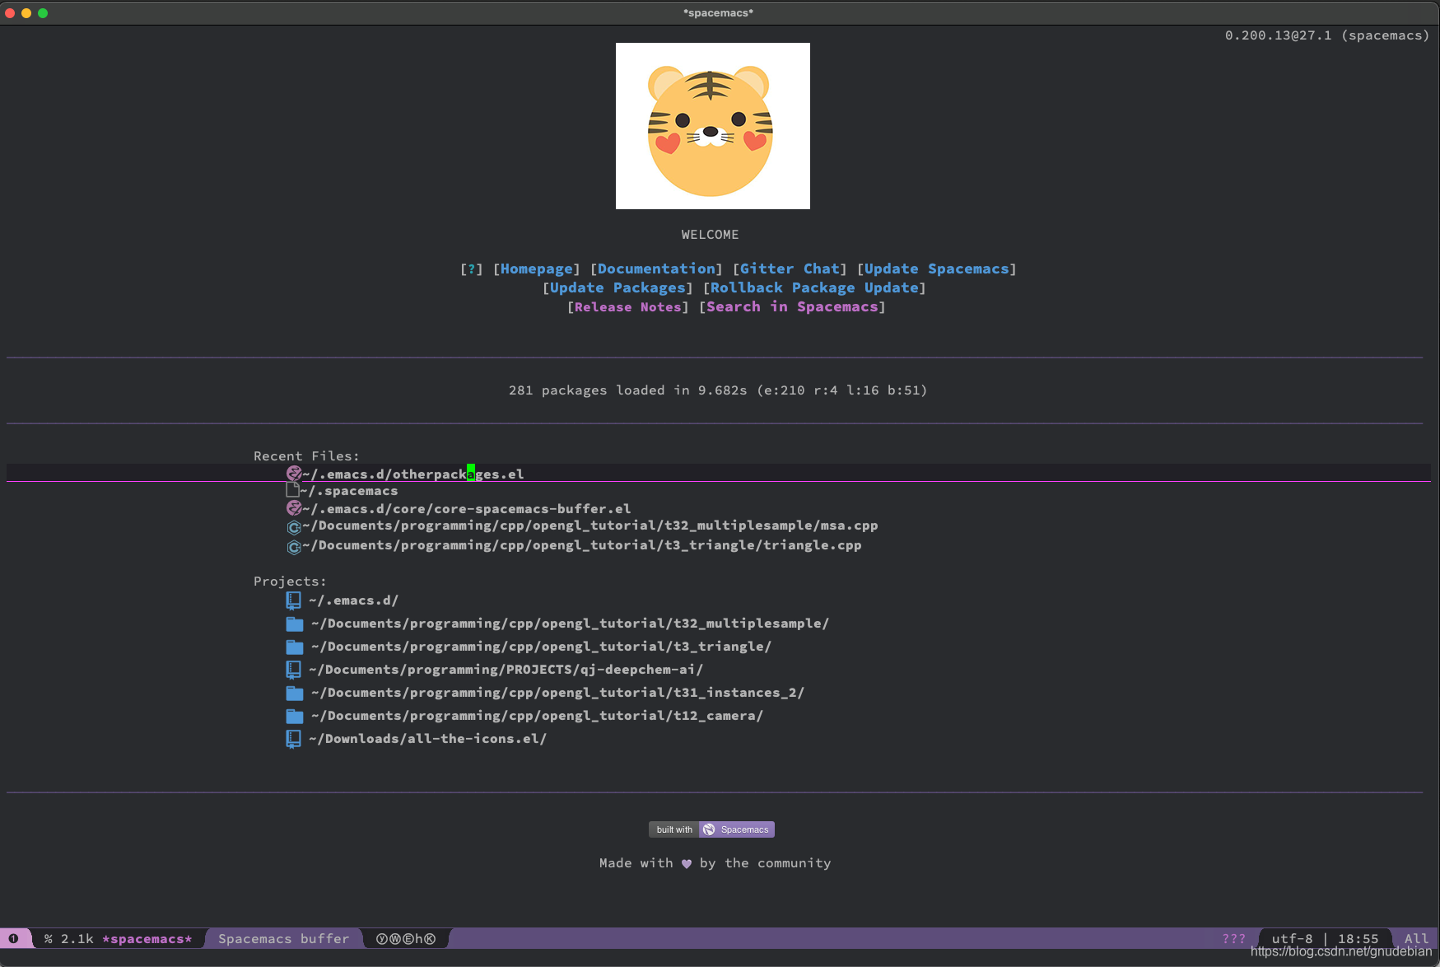Image resolution: width=1440 pixels, height=967 pixels.
Task: Open the Gitter Chat link
Action: coord(790,269)
